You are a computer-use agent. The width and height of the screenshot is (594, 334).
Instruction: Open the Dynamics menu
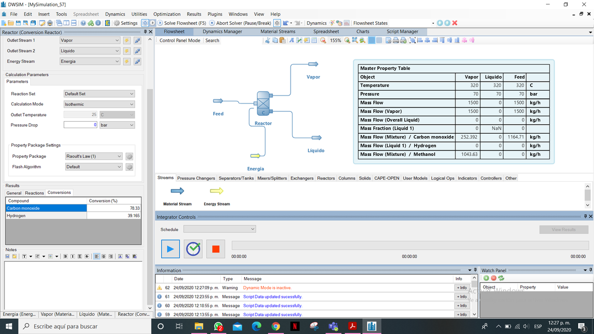pos(115,14)
